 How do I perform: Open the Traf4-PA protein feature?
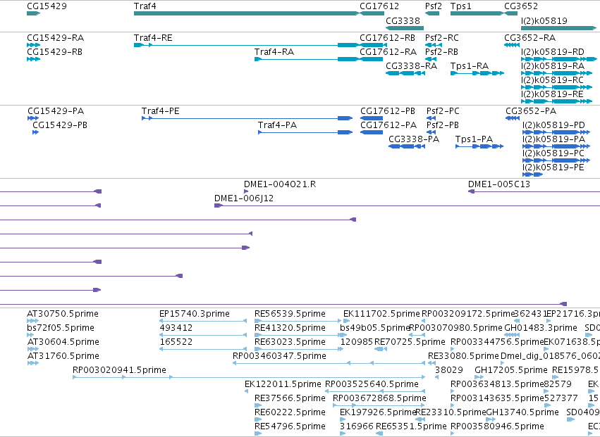[305, 132]
